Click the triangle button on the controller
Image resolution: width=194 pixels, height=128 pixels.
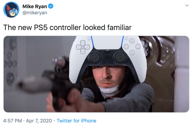(132, 41)
